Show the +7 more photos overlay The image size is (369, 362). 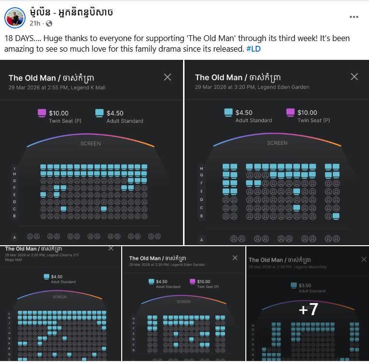[308, 309]
